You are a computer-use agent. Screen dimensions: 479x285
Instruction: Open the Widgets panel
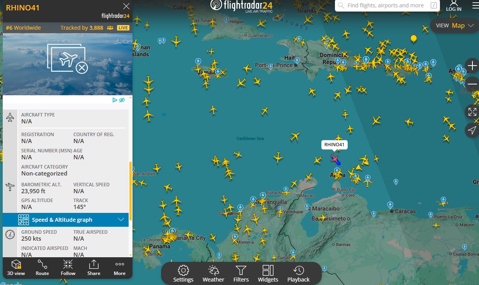pyautogui.click(x=268, y=274)
